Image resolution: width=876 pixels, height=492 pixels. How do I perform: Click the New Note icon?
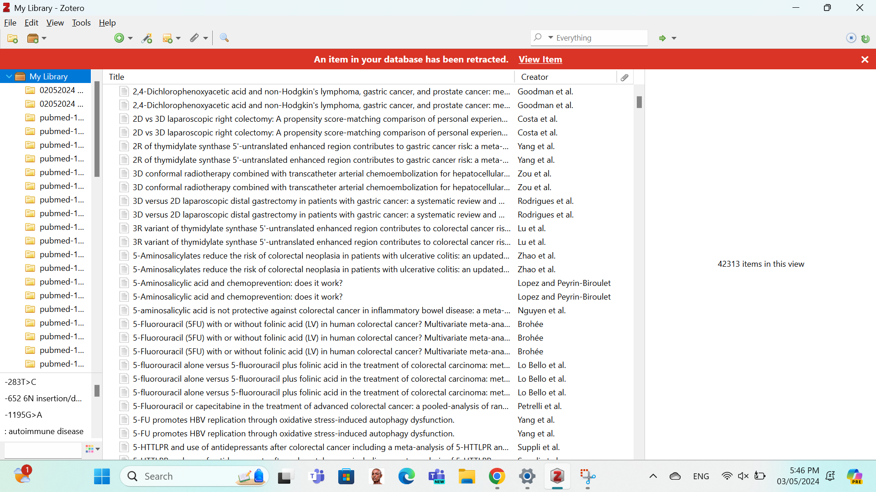(x=168, y=38)
